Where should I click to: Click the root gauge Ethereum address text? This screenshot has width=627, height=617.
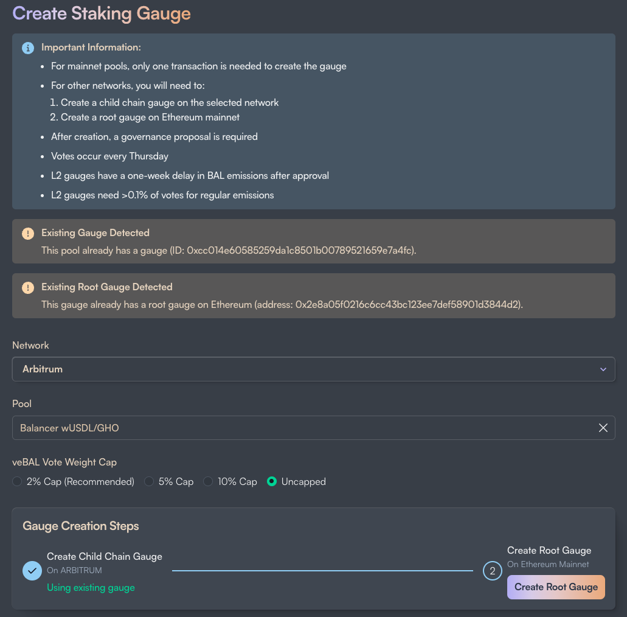[x=407, y=305]
